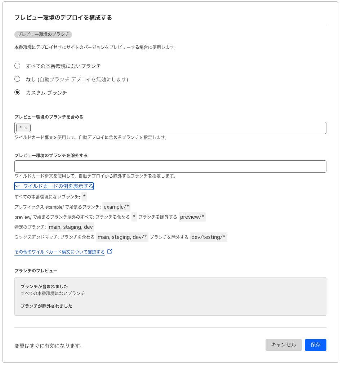343x365 pixels.
Task: Click the 'main, staging, dev/*' code sample
Action: point(122,237)
